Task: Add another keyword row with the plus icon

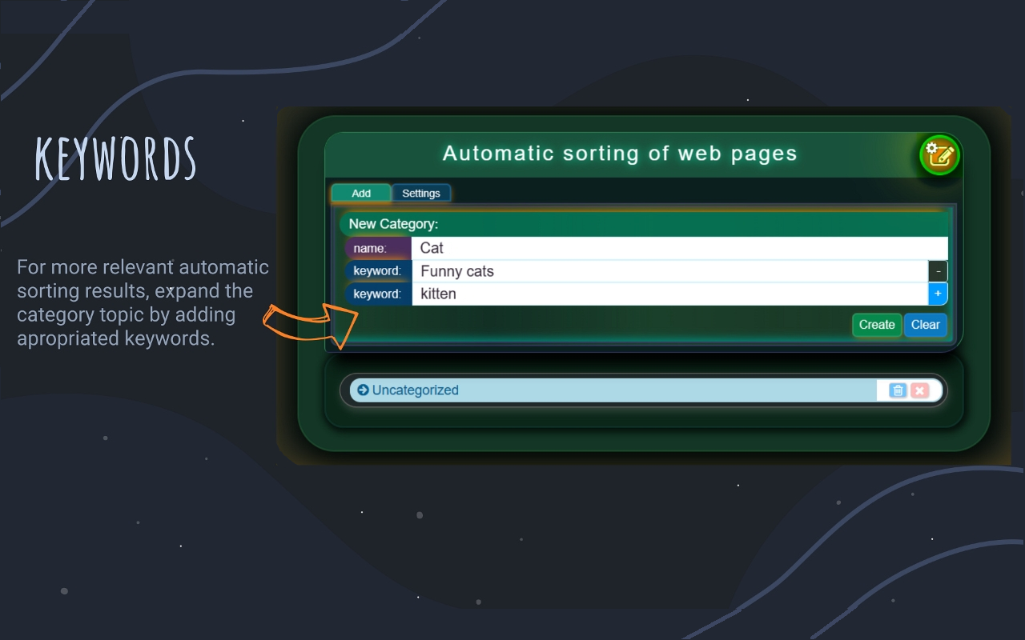Action: click(x=937, y=294)
